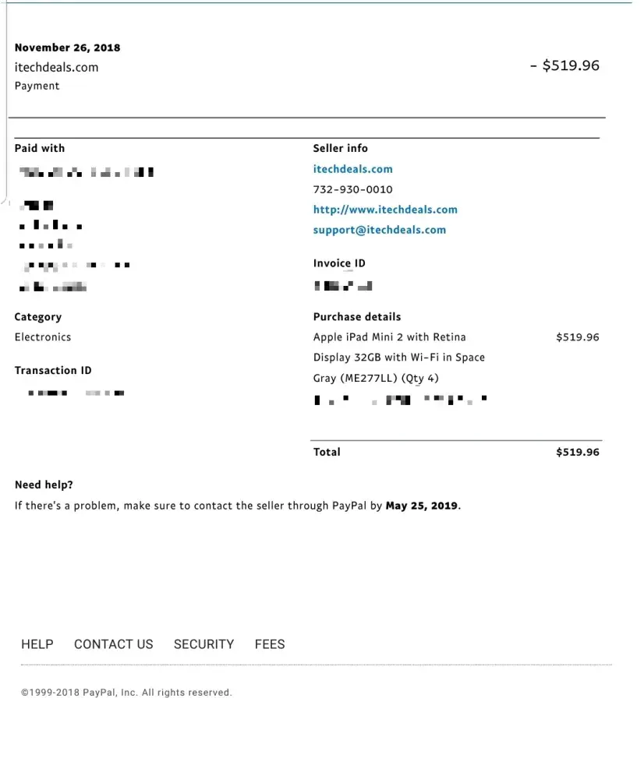This screenshot has height=779, width=644.
Task: Click the November 26, 2018 date
Action: click(68, 48)
